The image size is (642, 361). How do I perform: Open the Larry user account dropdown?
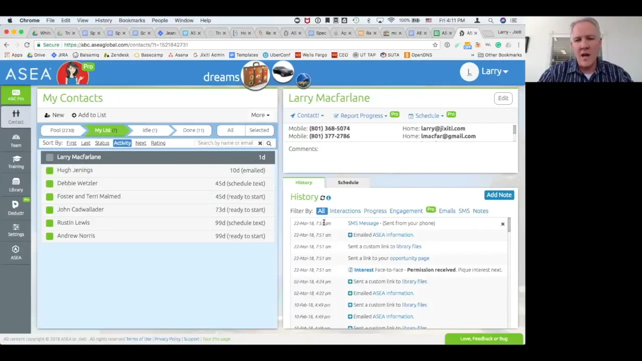click(485, 72)
